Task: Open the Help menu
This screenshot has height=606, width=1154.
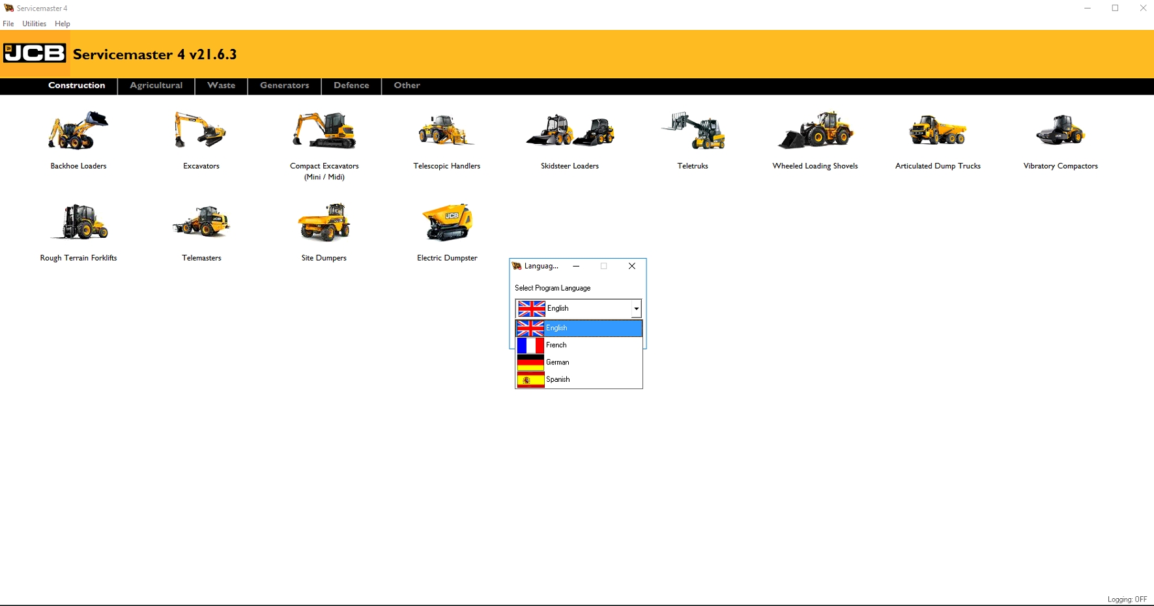Action: [63, 23]
